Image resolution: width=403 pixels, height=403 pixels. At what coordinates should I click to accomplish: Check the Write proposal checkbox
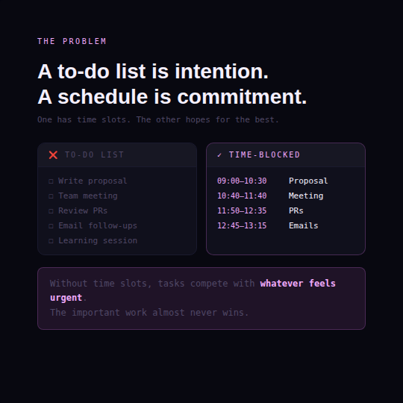coord(51,181)
